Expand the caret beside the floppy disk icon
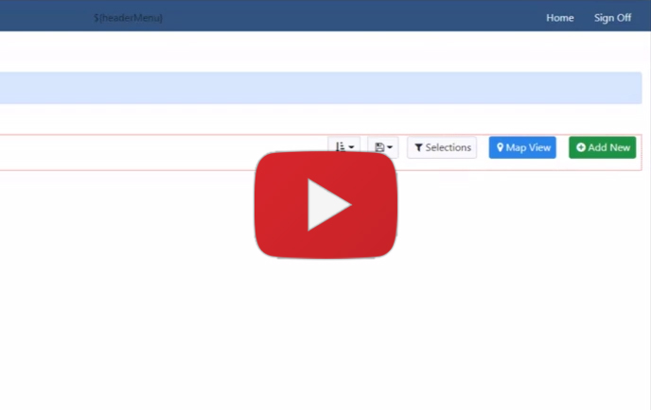Viewport: 651px width, 410px height. coord(390,148)
